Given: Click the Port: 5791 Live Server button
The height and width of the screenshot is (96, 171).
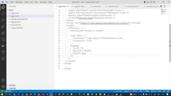Looking at the screenshot, I should coord(156,91).
